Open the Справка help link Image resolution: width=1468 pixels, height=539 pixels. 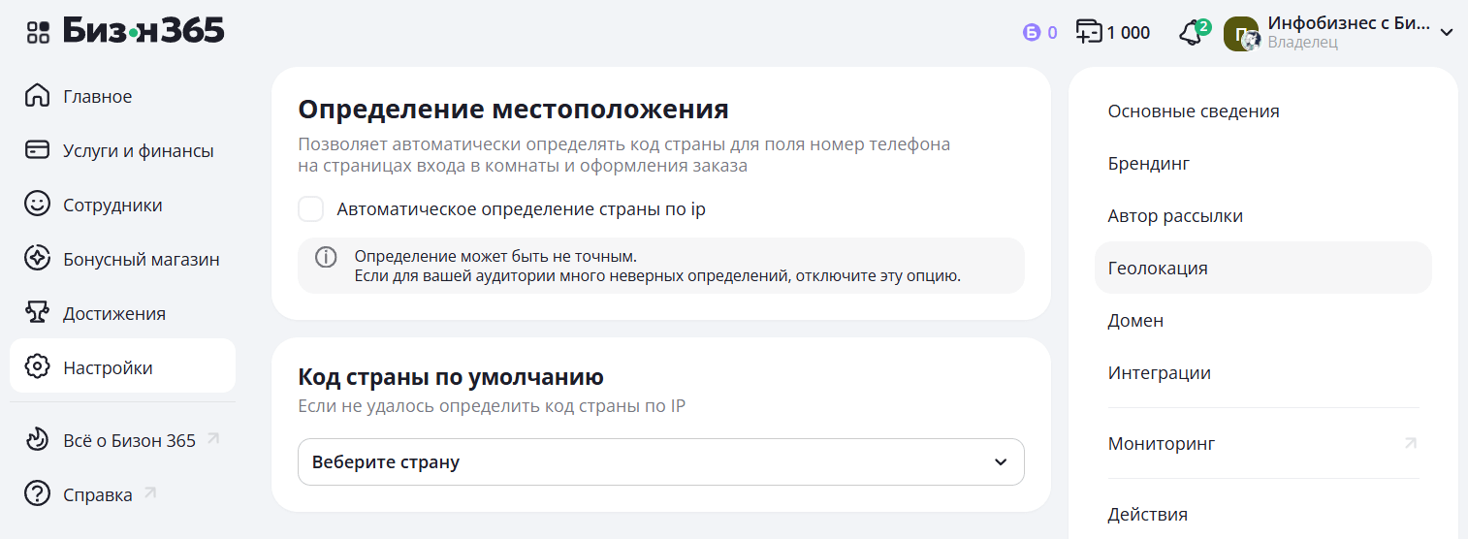97,494
